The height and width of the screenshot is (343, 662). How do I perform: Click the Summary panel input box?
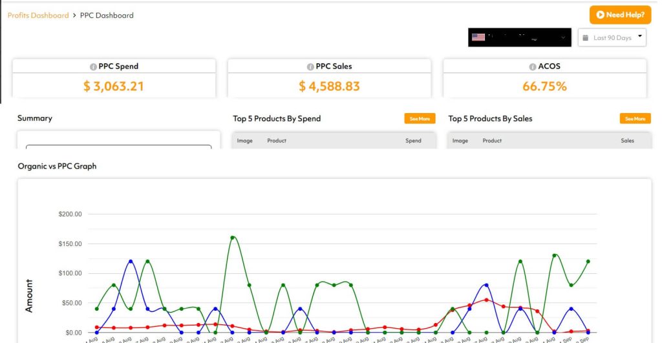[119, 147]
